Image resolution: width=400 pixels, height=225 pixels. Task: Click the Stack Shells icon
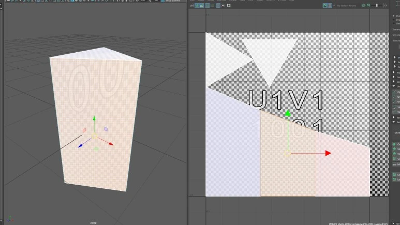(x=394, y=149)
